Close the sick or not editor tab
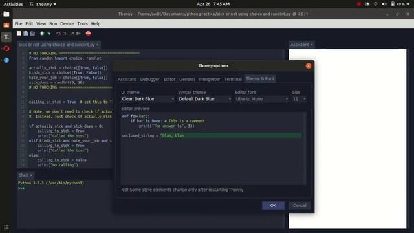Screen dimensions: 414x233 (98, 45)
